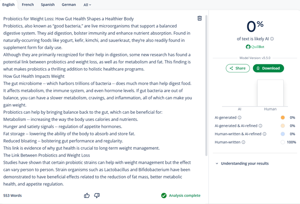Screen dimensions: 300x204
Task: Select the English tab
Action: tap(9, 5)
